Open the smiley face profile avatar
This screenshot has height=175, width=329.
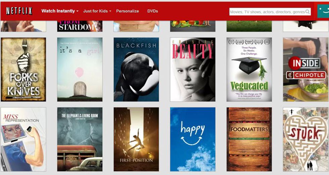click(323, 11)
